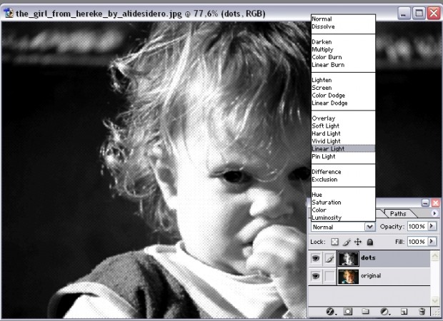Add a layer mask
The height and width of the screenshot is (321, 443).
pos(348,312)
